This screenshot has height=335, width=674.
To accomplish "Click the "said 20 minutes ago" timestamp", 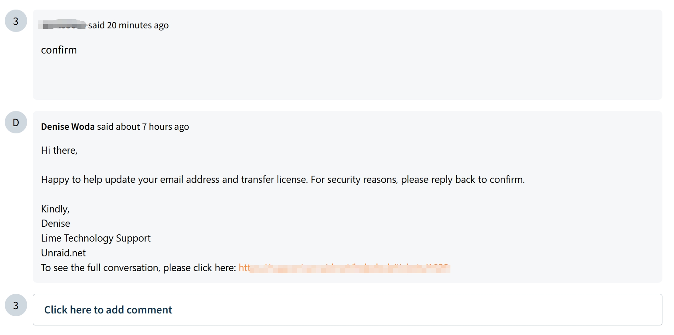I will coord(128,25).
